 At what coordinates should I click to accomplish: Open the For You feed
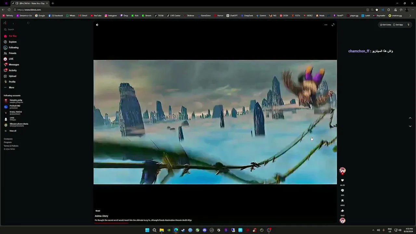coord(10,36)
